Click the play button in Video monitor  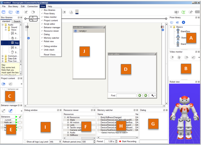pos(173,57)
